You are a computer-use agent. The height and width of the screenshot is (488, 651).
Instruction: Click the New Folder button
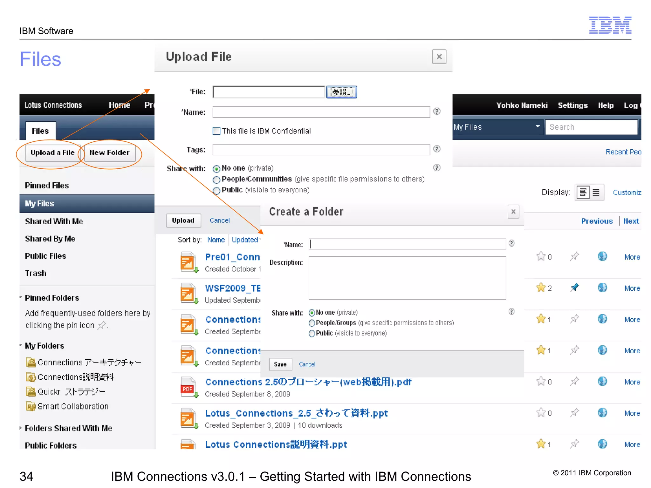coord(109,153)
